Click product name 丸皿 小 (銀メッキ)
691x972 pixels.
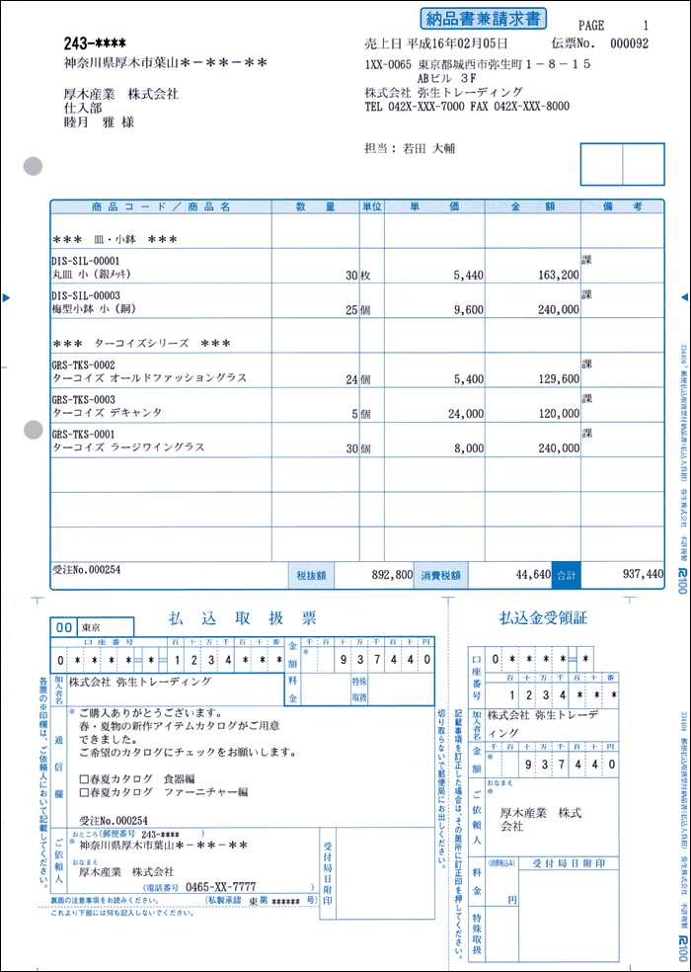pos(91,274)
